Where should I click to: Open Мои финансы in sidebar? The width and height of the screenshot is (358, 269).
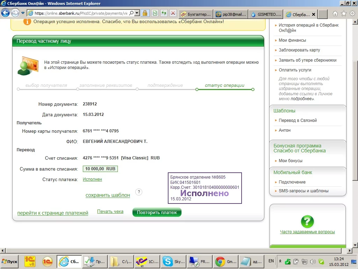[x=292, y=40]
